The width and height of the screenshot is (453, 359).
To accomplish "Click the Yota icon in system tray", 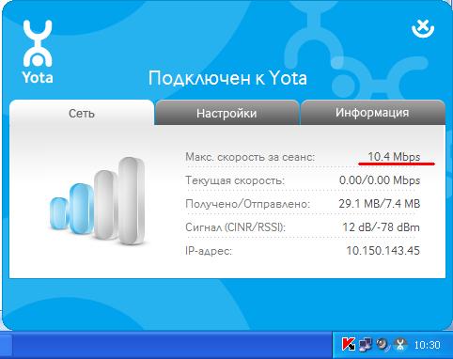I will pos(400,344).
